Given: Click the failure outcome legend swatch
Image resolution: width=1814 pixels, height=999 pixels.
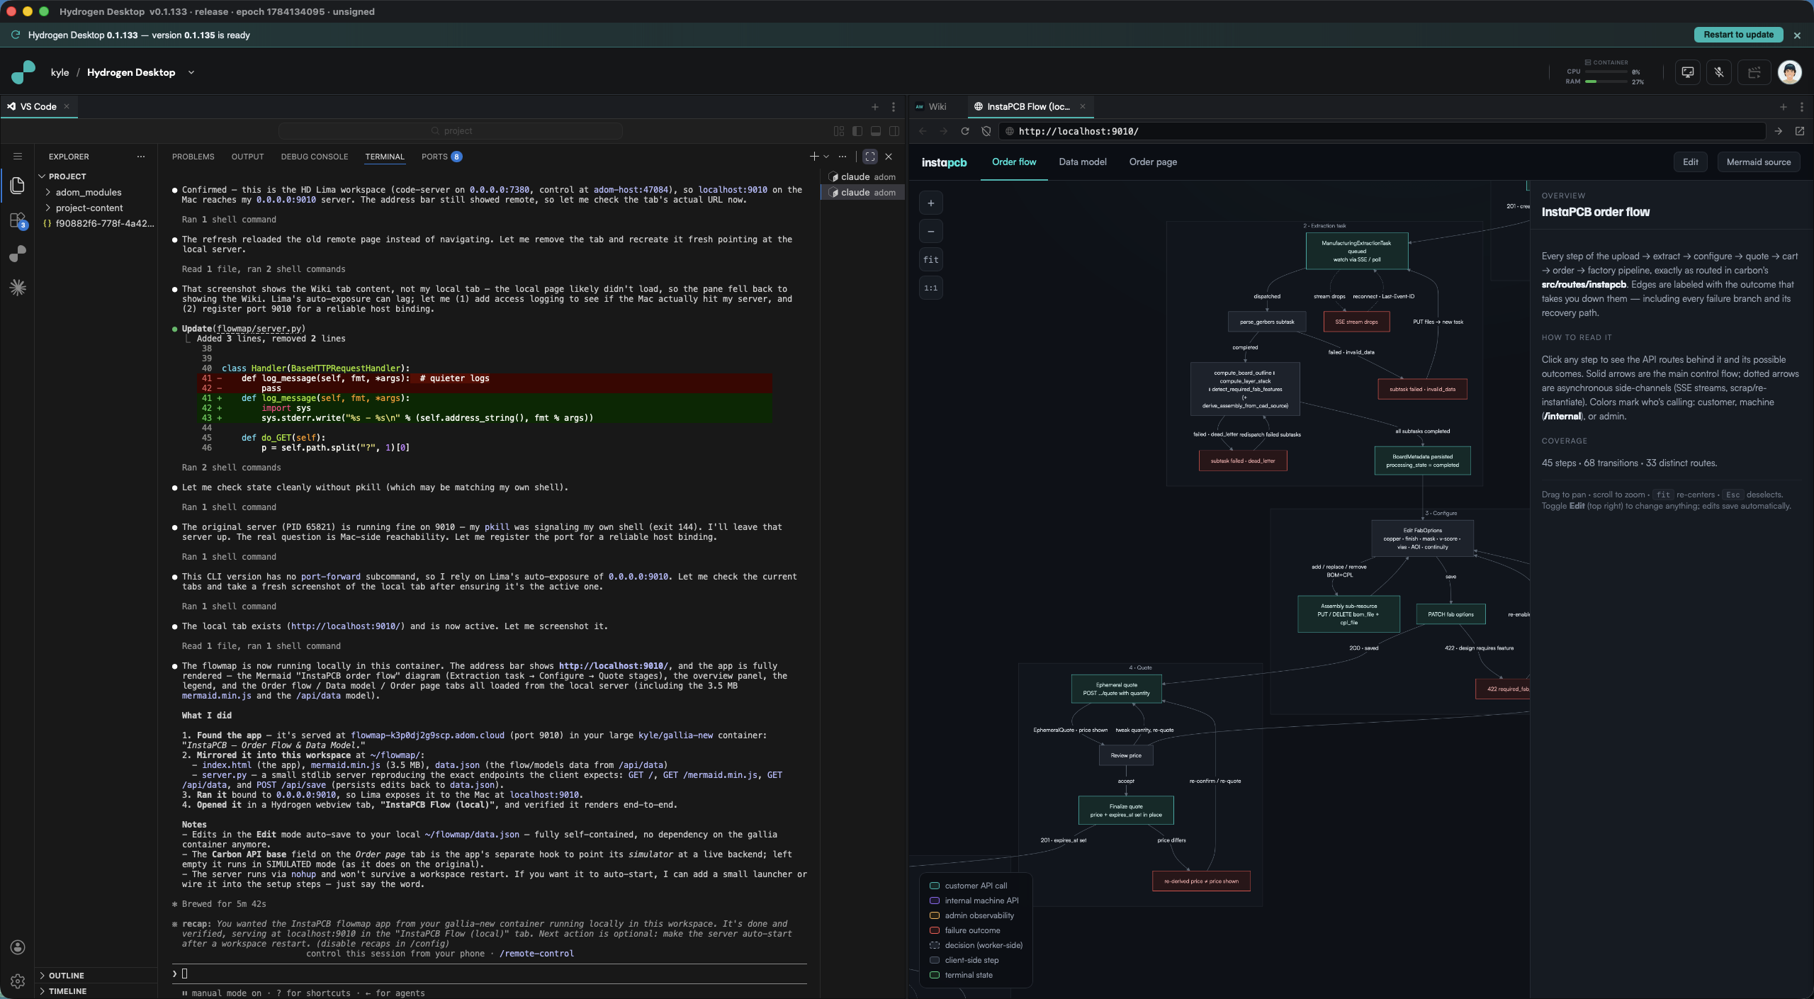Looking at the screenshot, I should (x=935, y=930).
